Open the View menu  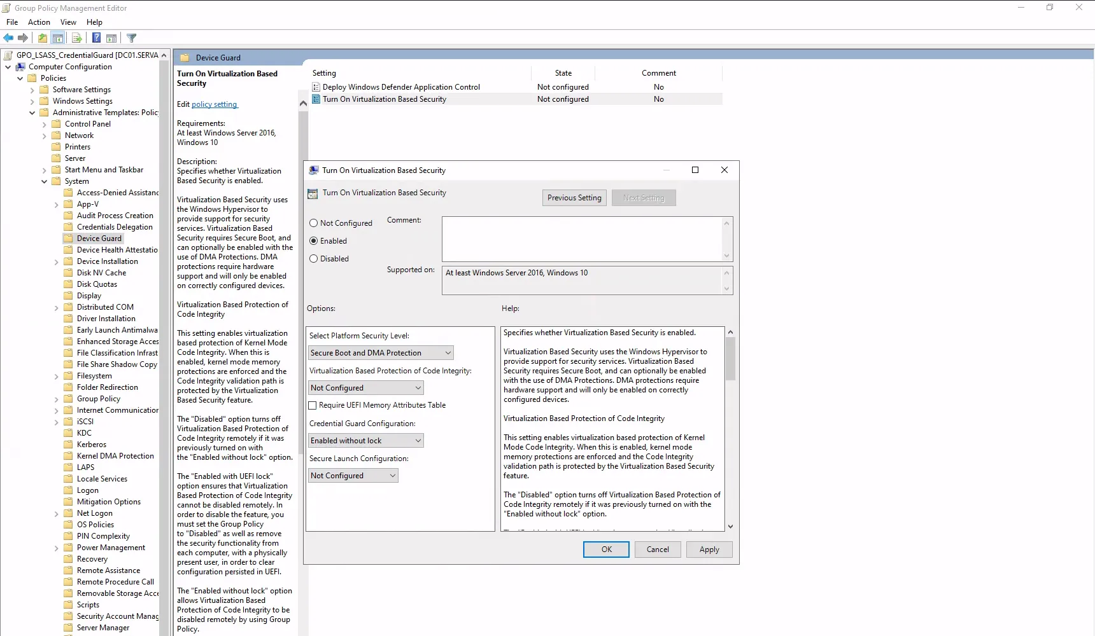[x=68, y=22]
